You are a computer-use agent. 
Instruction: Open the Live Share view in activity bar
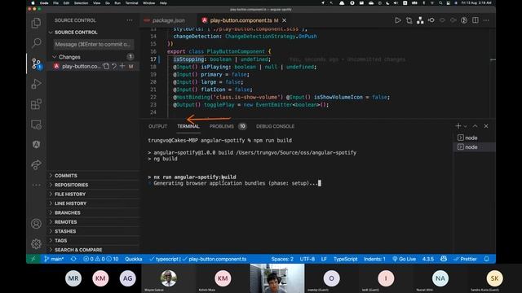tap(36, 164)
